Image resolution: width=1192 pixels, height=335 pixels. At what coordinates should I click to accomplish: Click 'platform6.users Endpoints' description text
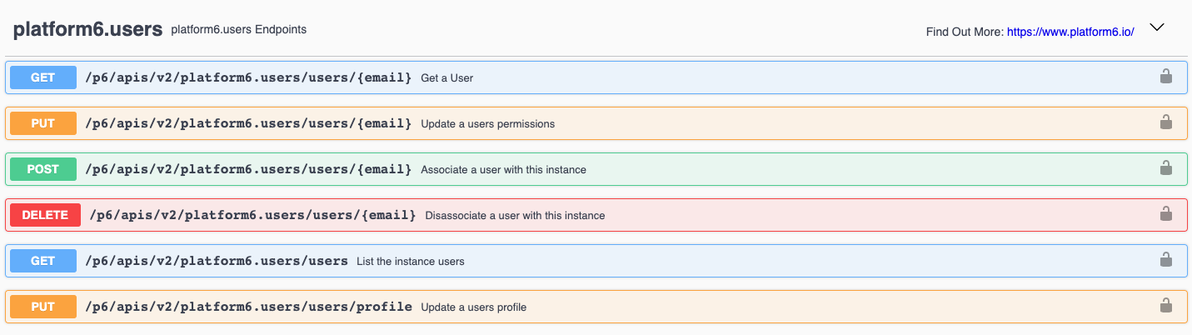point(238,30)
